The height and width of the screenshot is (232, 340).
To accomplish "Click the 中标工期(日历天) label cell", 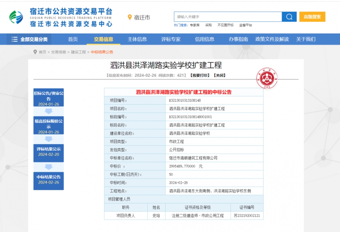I will [135, 175].
